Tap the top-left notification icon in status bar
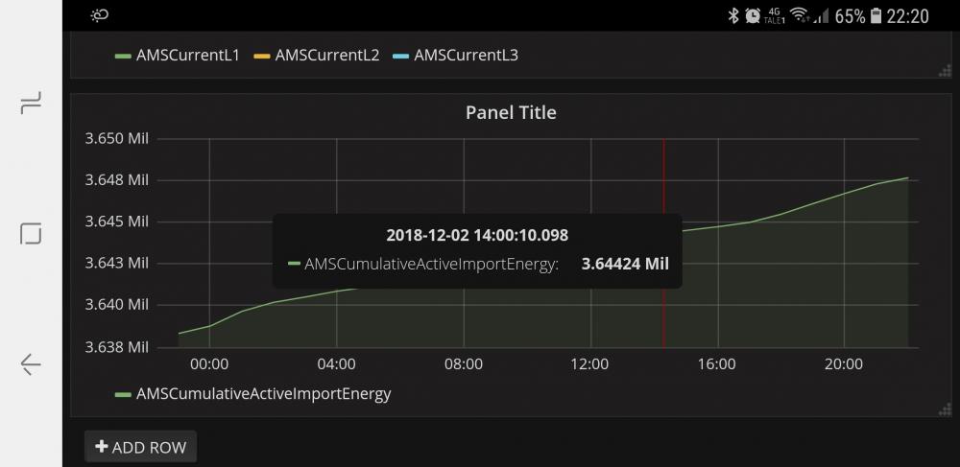Viewport: 960px width, 467px height. 100,15
